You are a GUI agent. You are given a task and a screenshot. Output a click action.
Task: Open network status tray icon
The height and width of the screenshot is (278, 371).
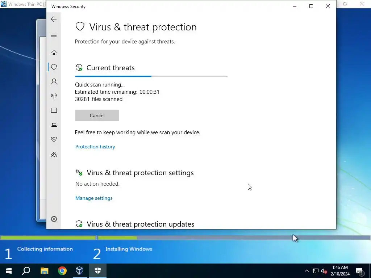click(316, 271)
